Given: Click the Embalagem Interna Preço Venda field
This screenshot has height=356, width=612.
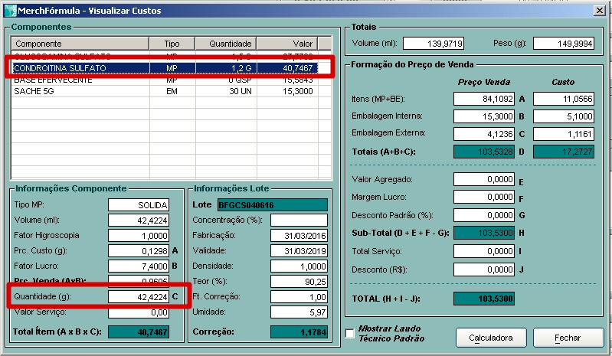Looking at the screenshot, I should tap(483, 116).
